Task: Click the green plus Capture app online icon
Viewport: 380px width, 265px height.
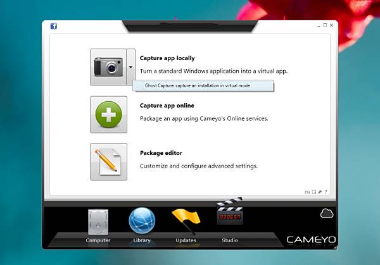Action: [x=108, y=114]
